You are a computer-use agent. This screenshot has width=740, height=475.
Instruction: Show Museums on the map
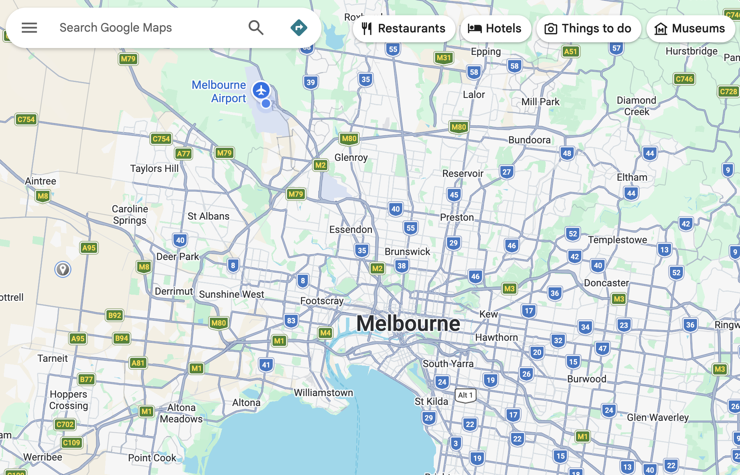tap(691, 29)
